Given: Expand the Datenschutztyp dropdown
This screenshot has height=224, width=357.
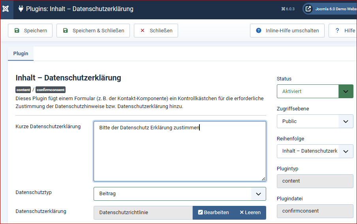Looking at the screenshot, I should coord(180,194).
